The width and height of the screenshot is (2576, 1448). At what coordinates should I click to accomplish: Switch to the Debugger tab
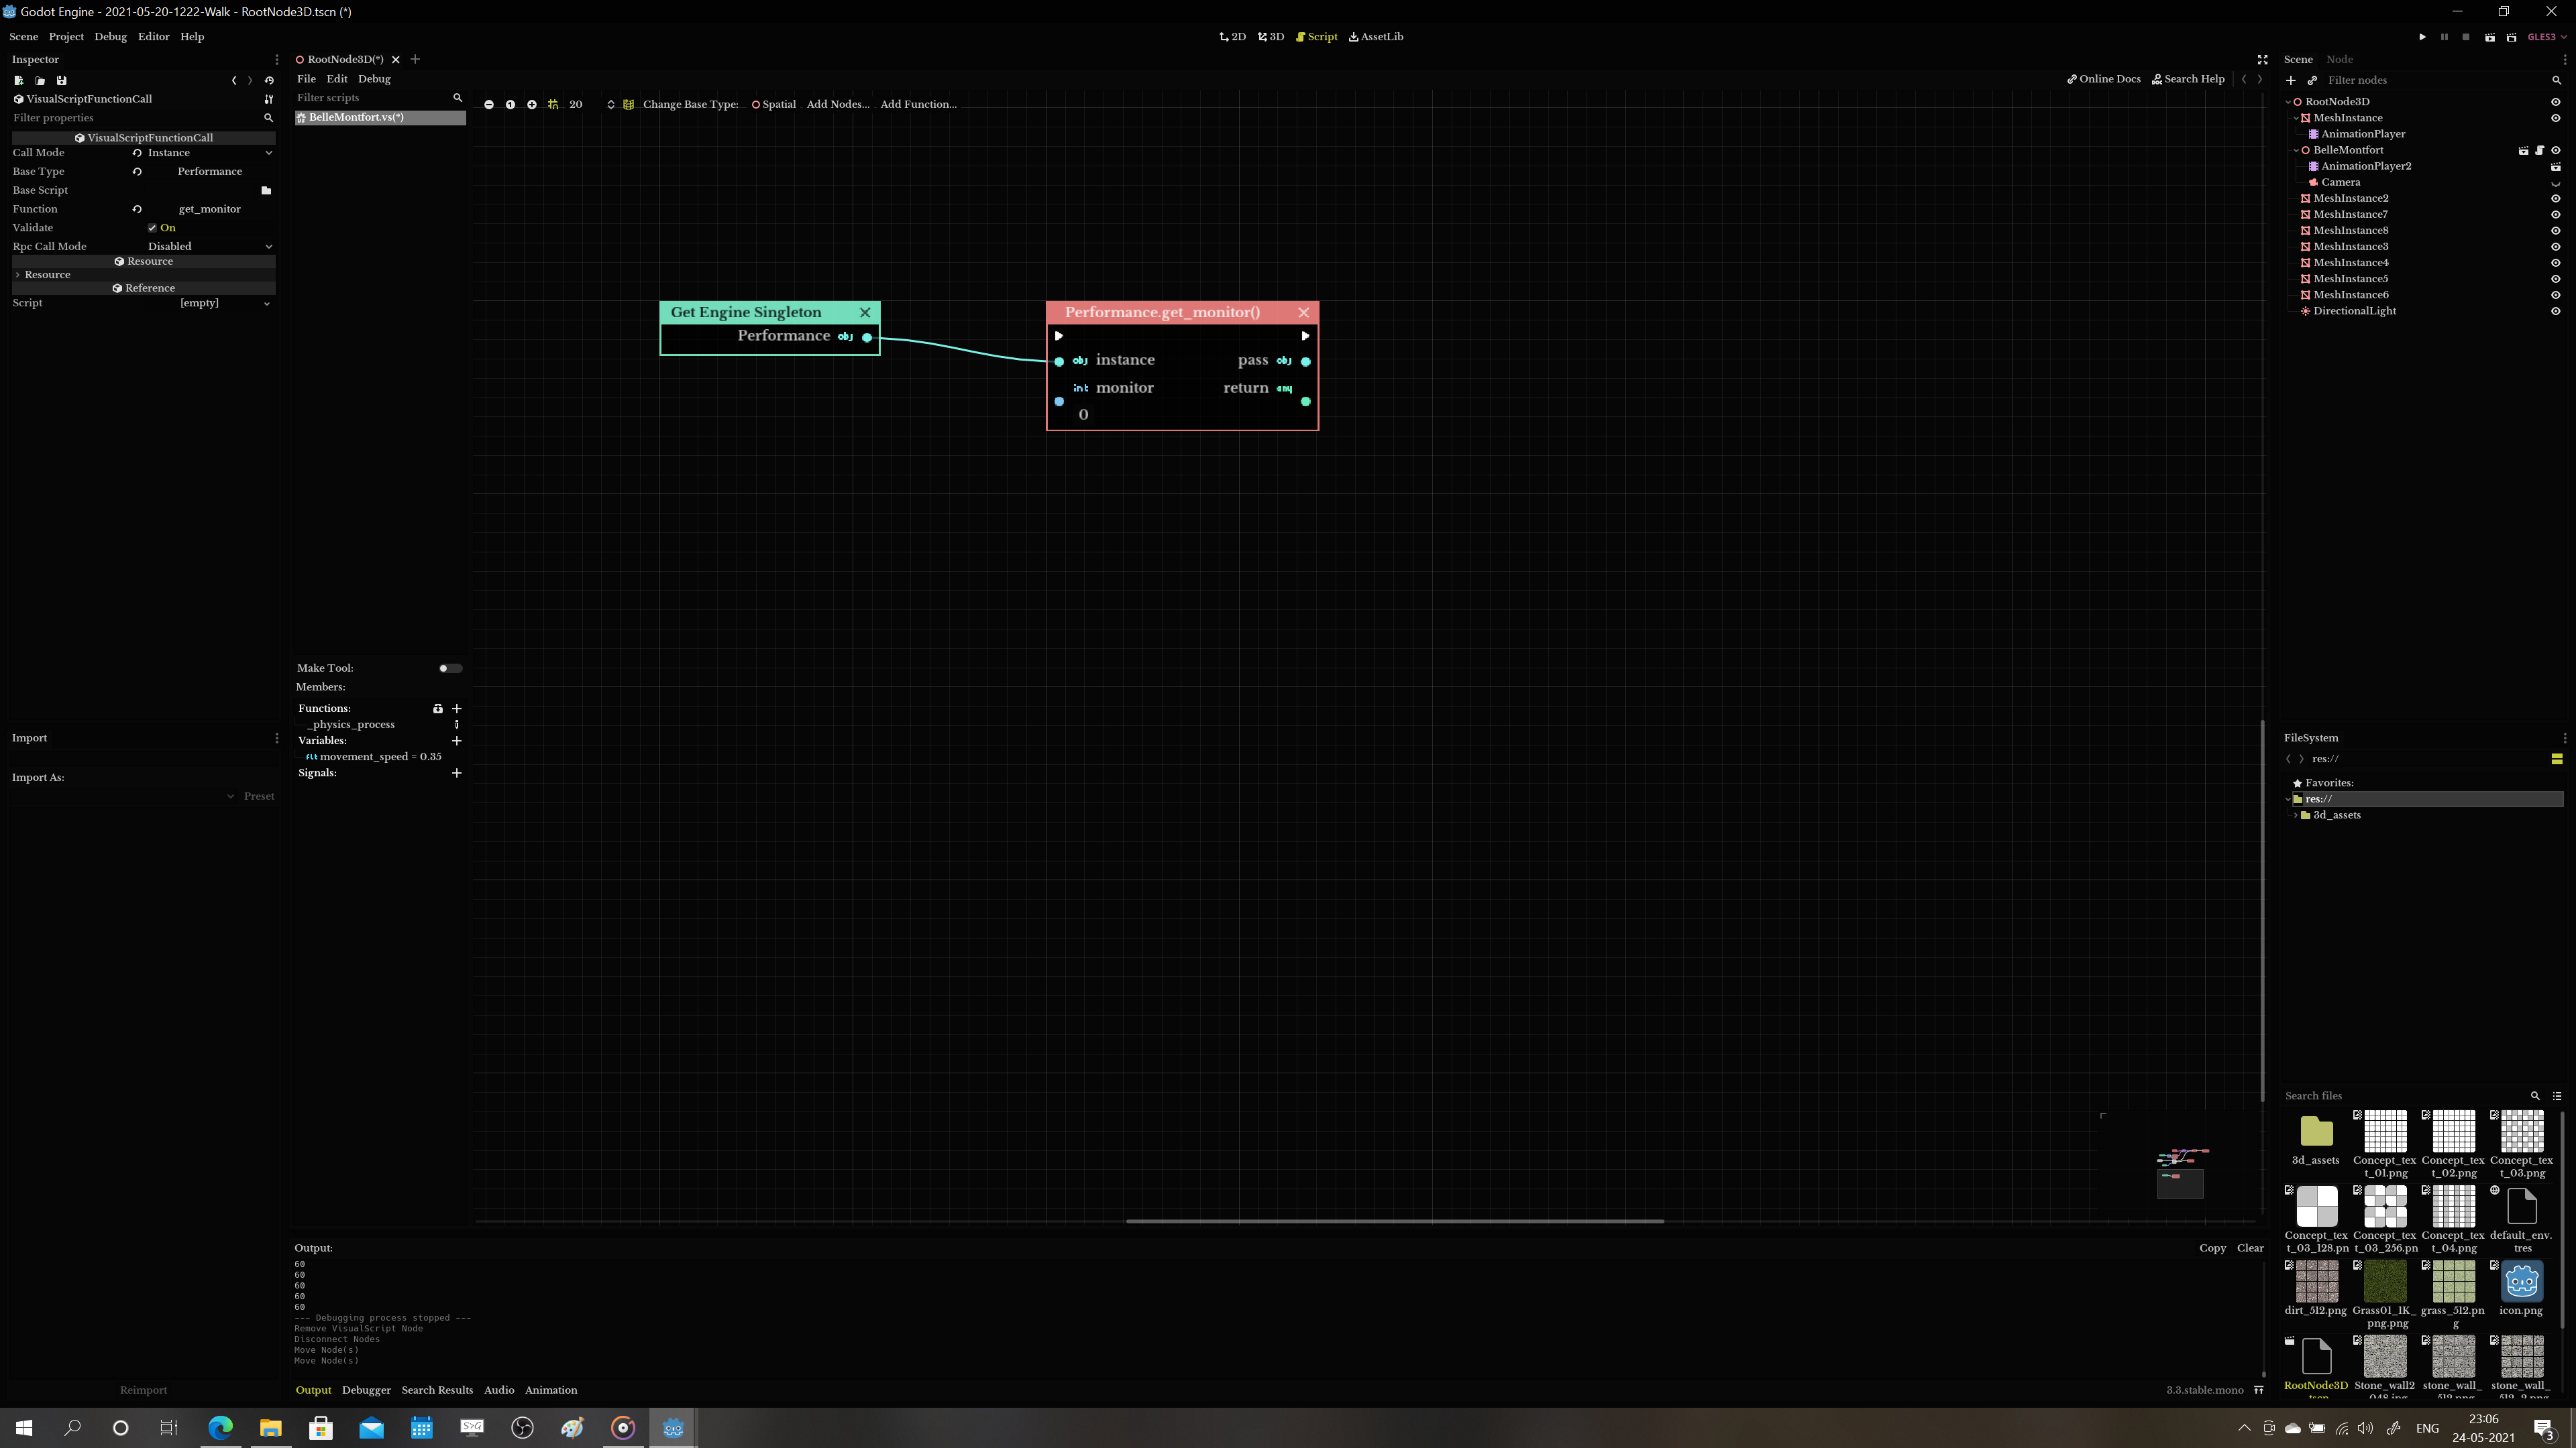click(366, 1390)
